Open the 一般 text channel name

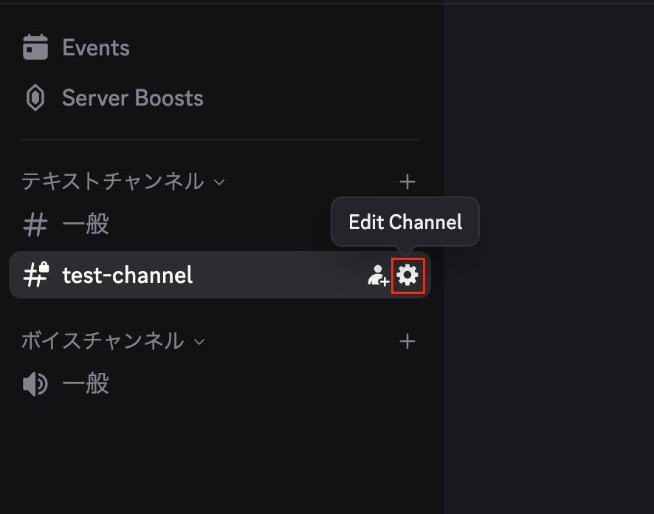(x=86, y=225)
